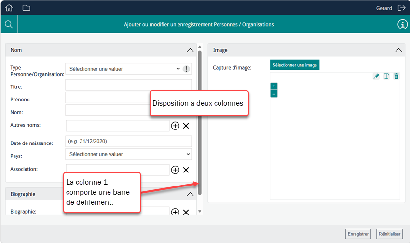Remove the Biographie entry
411x243 pixels.
point(186,212)
